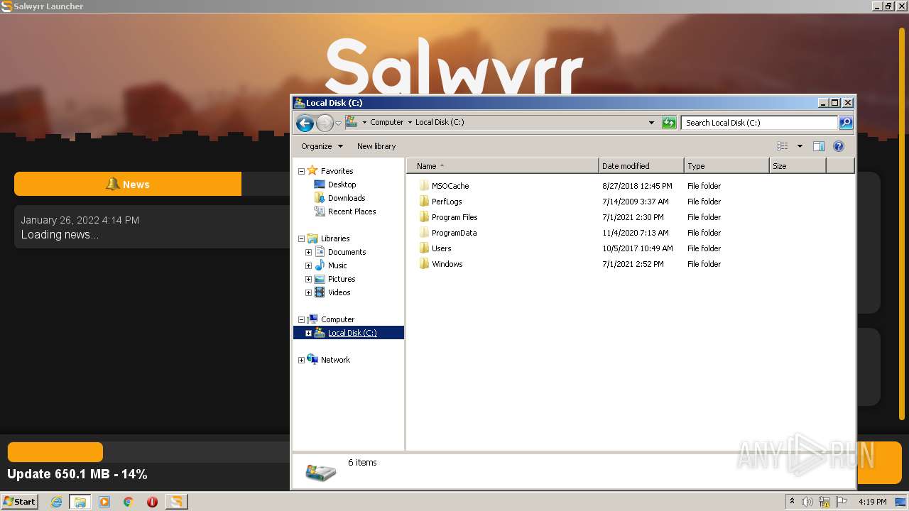Click the network tray icon

(824, 502)
